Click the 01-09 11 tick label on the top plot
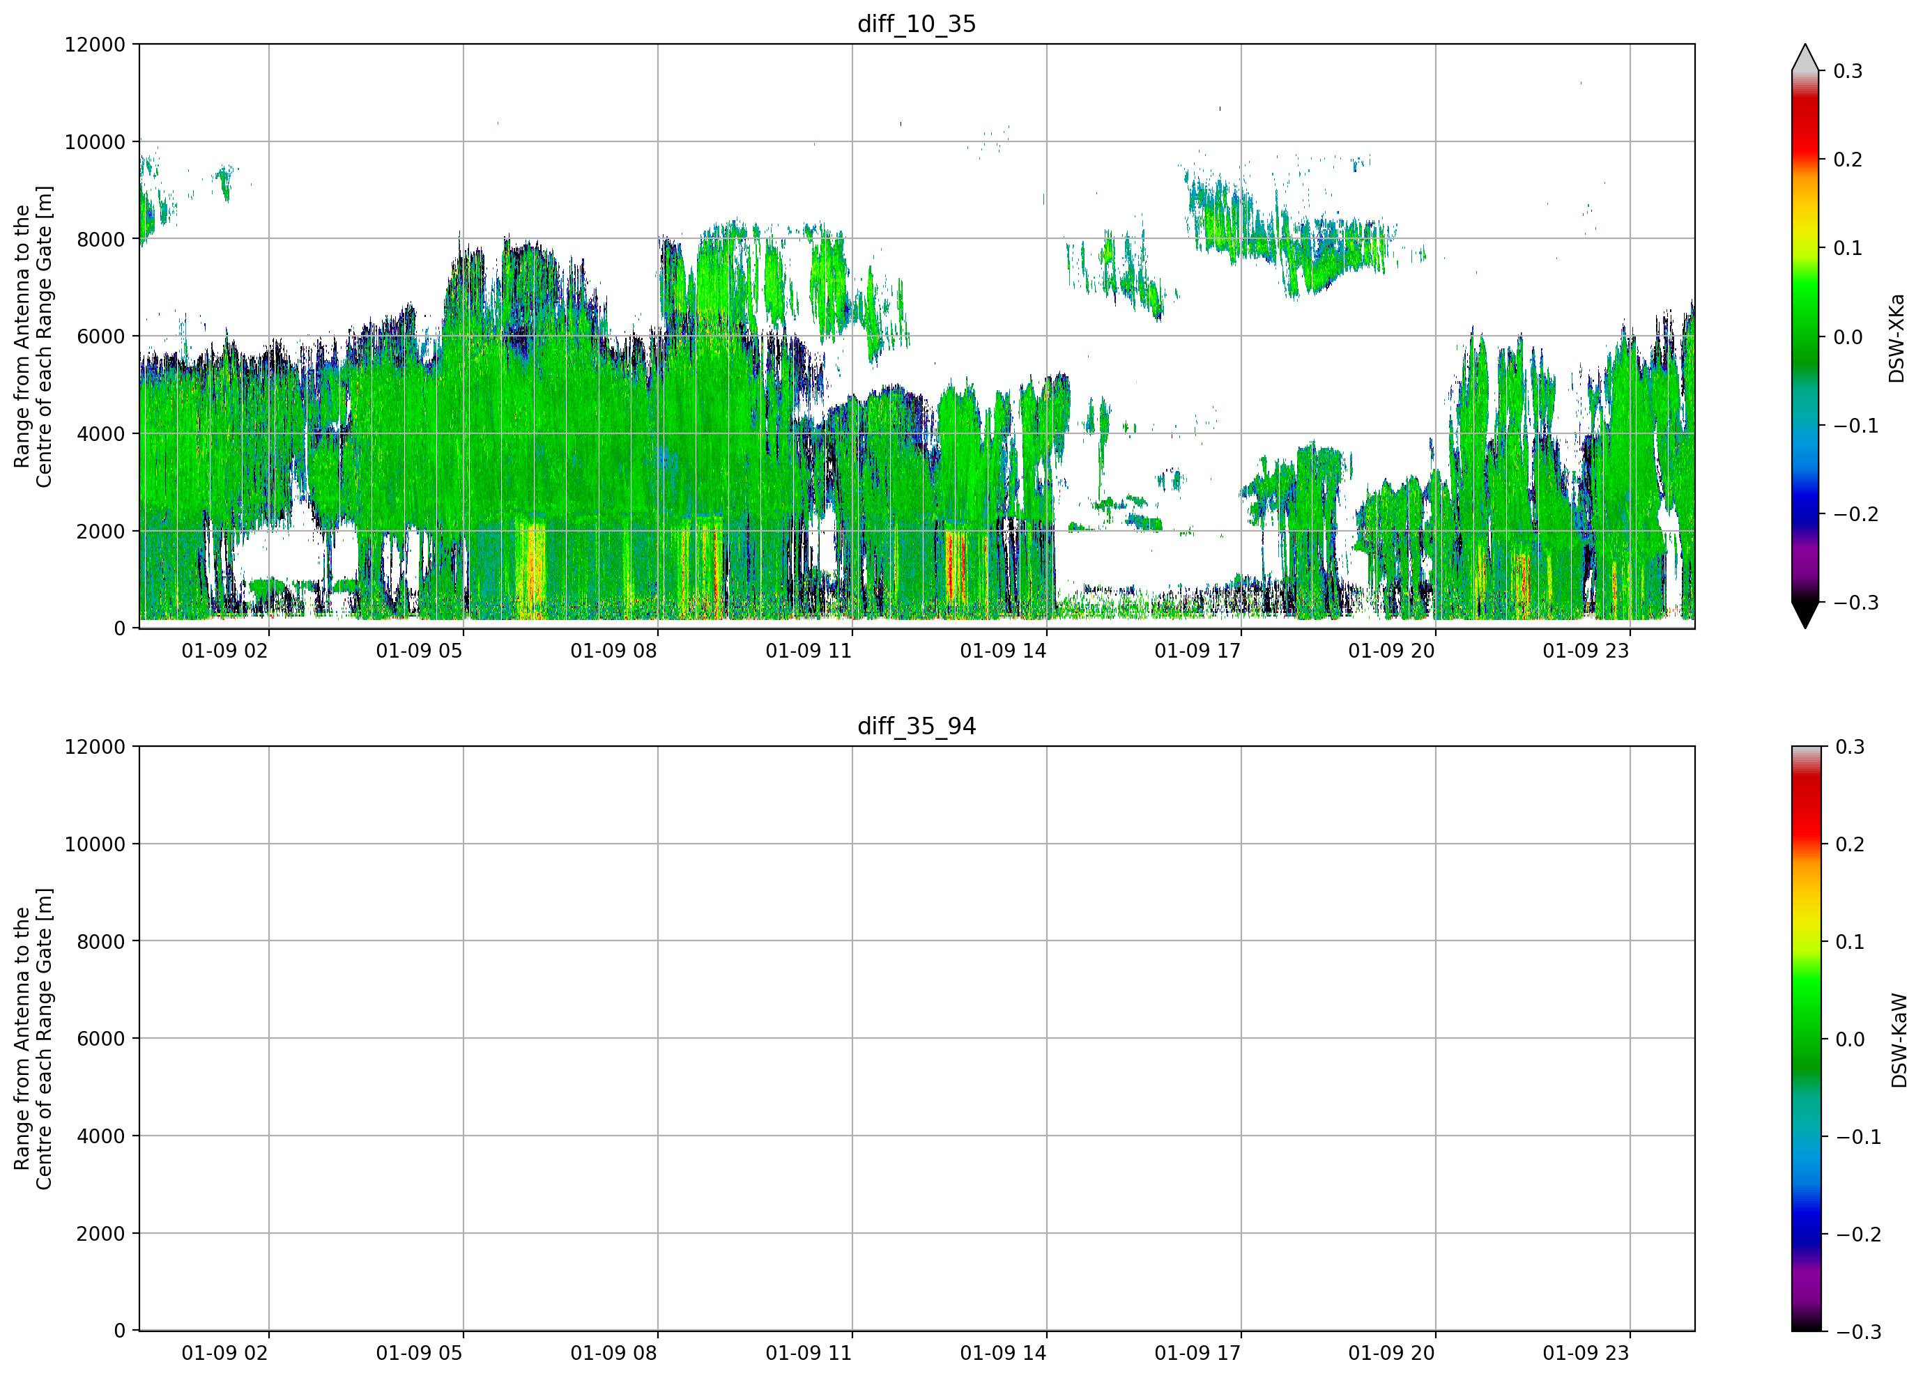The height and width of the screenshot is (1378, 1923). [x=808, y=651]
